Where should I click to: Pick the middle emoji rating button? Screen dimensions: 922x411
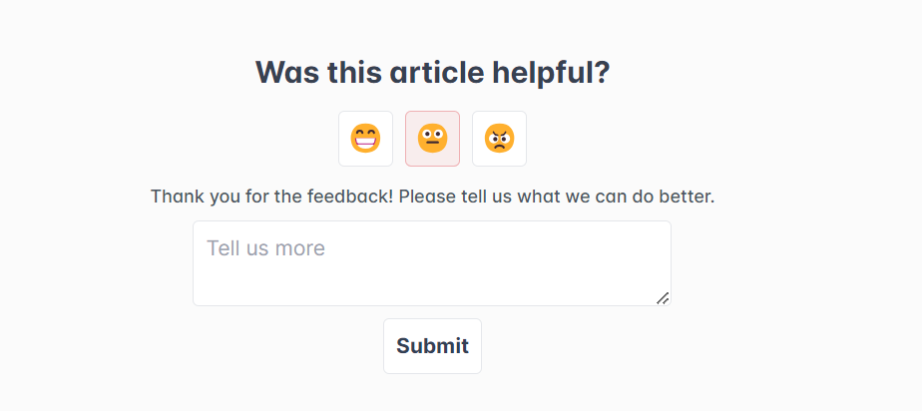coord(432,139)
